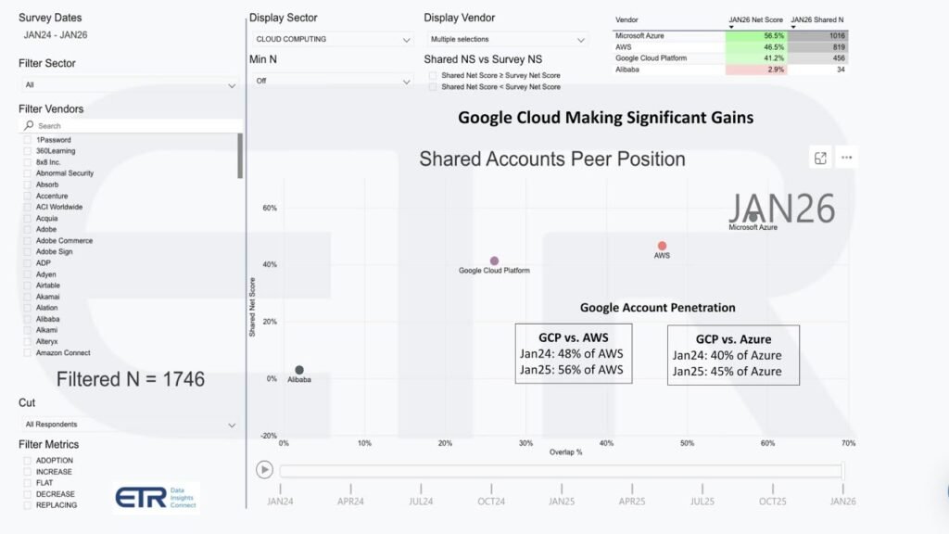The width and height of the screenshot is (949, 534).
Task: Enable the Shared Net Score ≥ Survey Net Score checkbox
Action: (433, 75)
